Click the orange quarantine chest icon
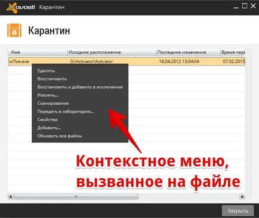259x218 pixels. pos(14,30)
